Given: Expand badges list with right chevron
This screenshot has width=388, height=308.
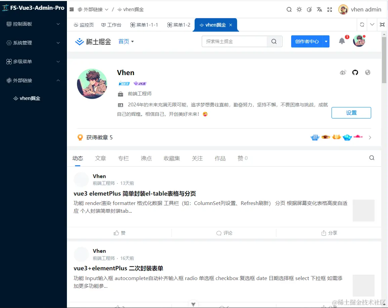Looking at the screenshot, I should point(370,138).
